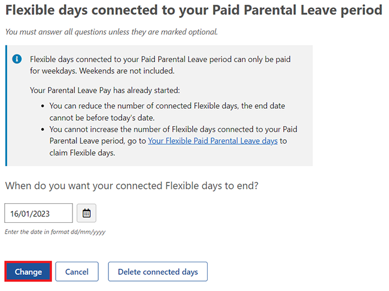Click the 'claim Flexible days.' text line
The height and width of the screenshot is (291, 389).
[82, 153]
